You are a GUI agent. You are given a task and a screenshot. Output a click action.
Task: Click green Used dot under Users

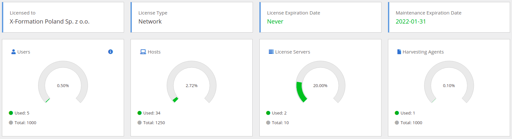coord(11,113)
